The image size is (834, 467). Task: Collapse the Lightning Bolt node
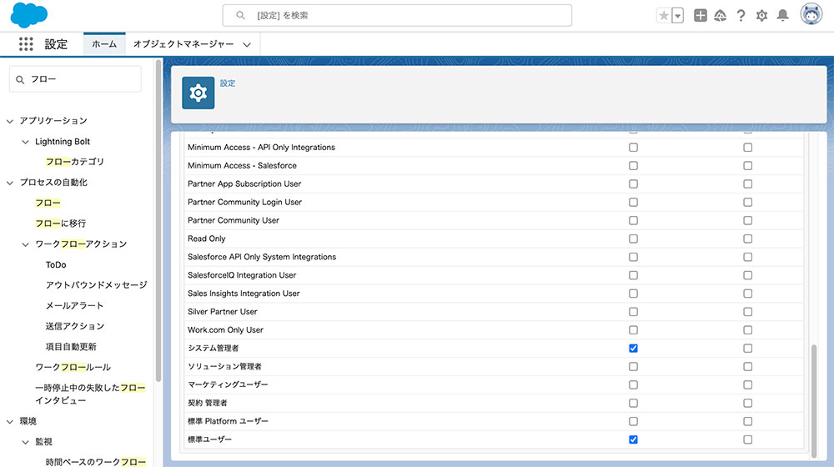point(25,142)
